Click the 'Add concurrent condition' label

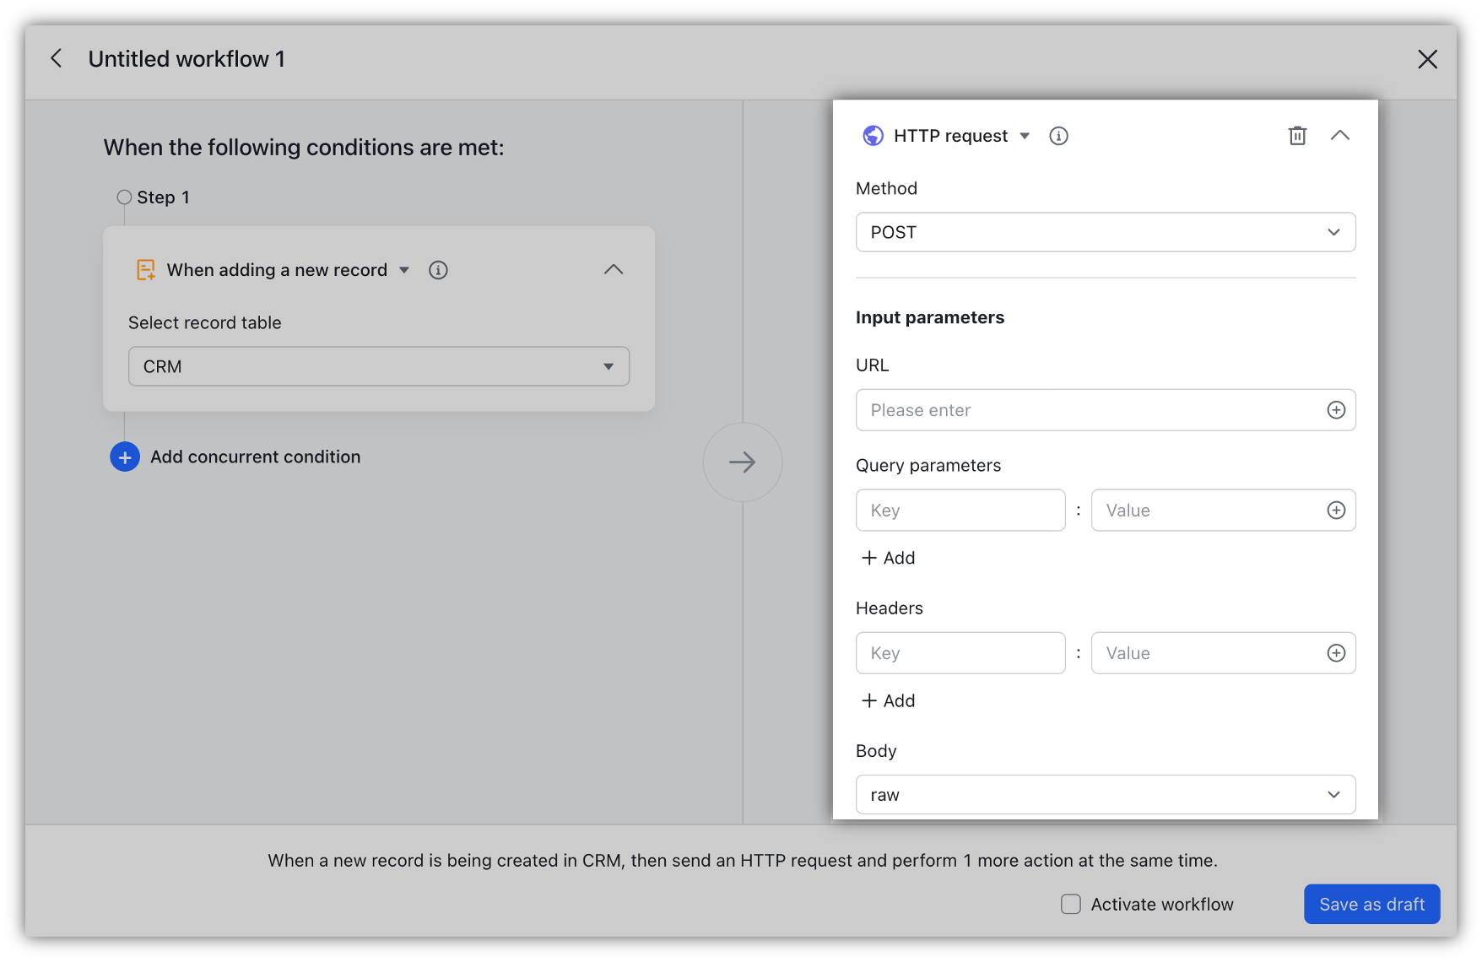[x=256, y=457]
